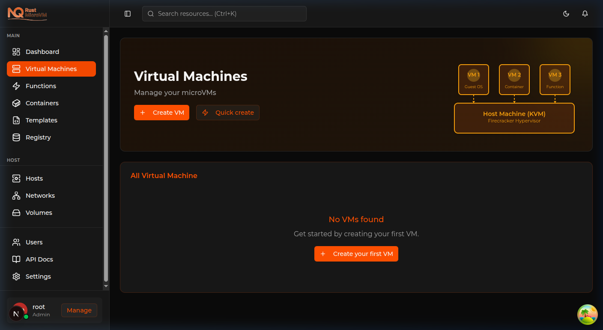Viewport: 603px width, 330px height.
Task: Open Functions from the sidebar
Action: pos(41,86)
